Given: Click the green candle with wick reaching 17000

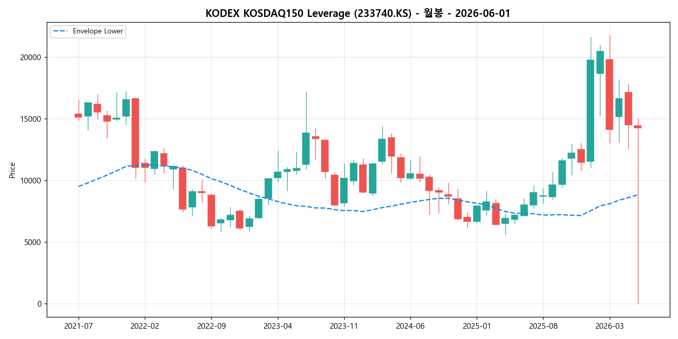Looking at the screenshot, I should 306,148.
